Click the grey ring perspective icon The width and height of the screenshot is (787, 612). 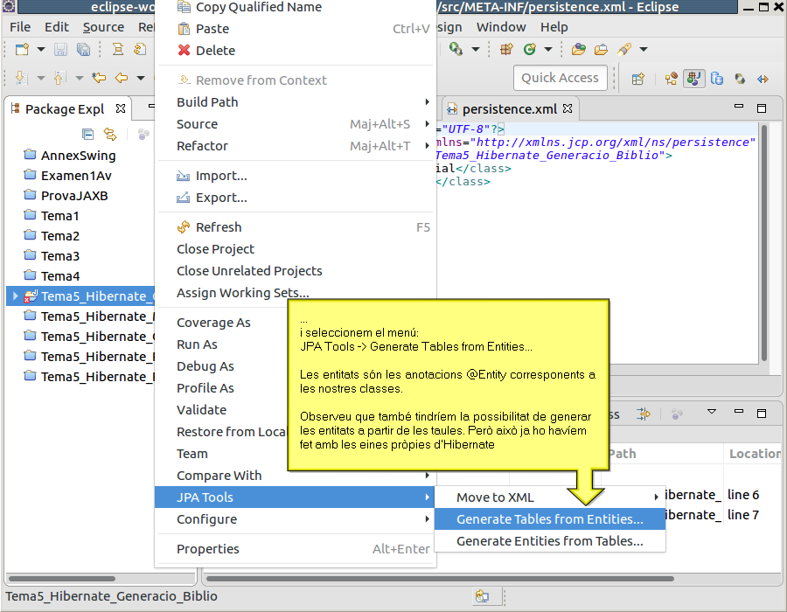pos(740,79)
